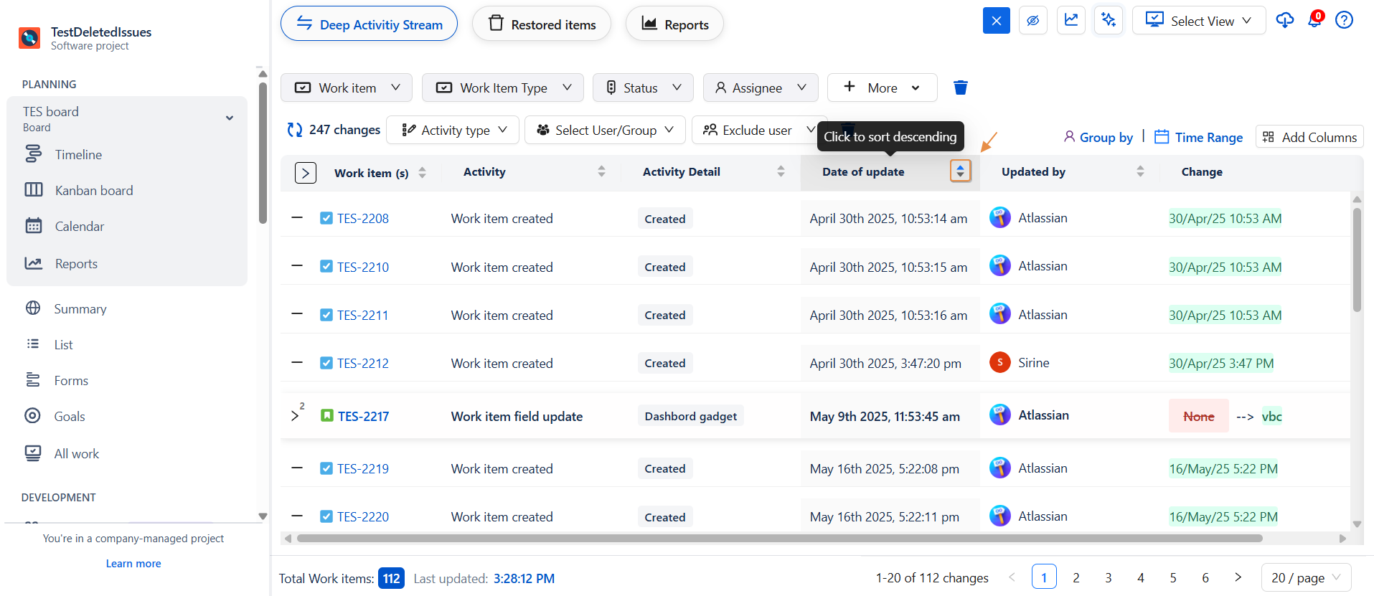The width and height of the screenshot is (1374, 596).
Task: Click the AI sparkle stars icon
Action: click(x=1108, y=20)
